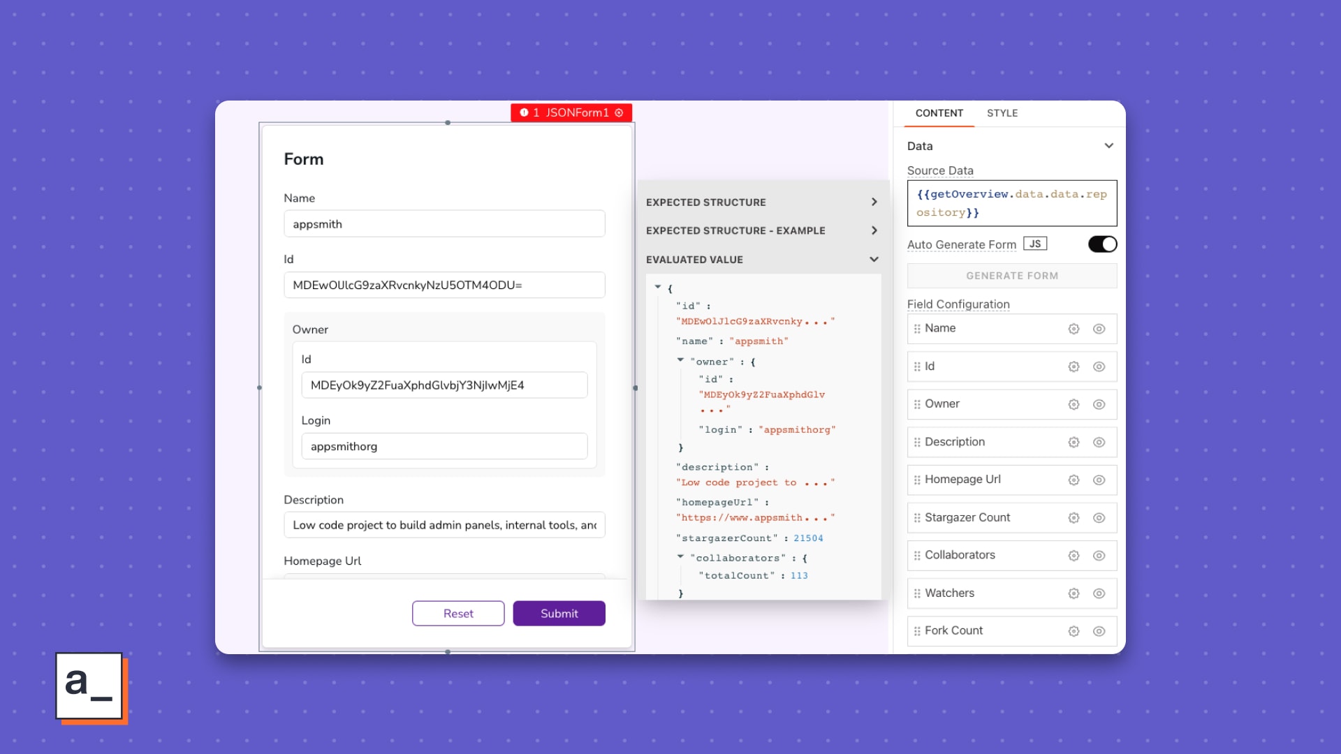Viewport: 1341px width, 754px height.
Task: Open settings gear for Homepage Url field
Action: (1073, 480)
